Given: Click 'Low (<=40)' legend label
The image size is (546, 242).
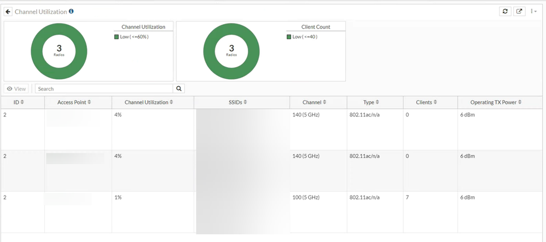Looking at the screenshot, I should (305, 37).
